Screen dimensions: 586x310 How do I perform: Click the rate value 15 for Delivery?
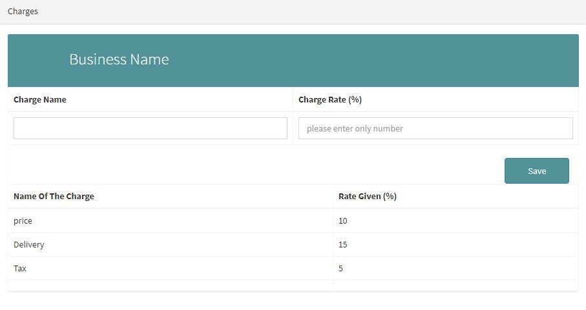pos(343,245)
